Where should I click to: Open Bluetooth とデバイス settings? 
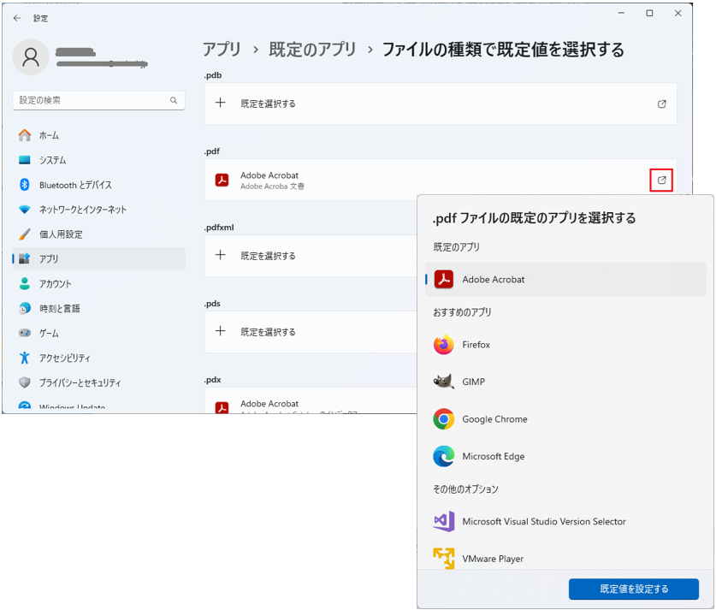coord(98,185)
